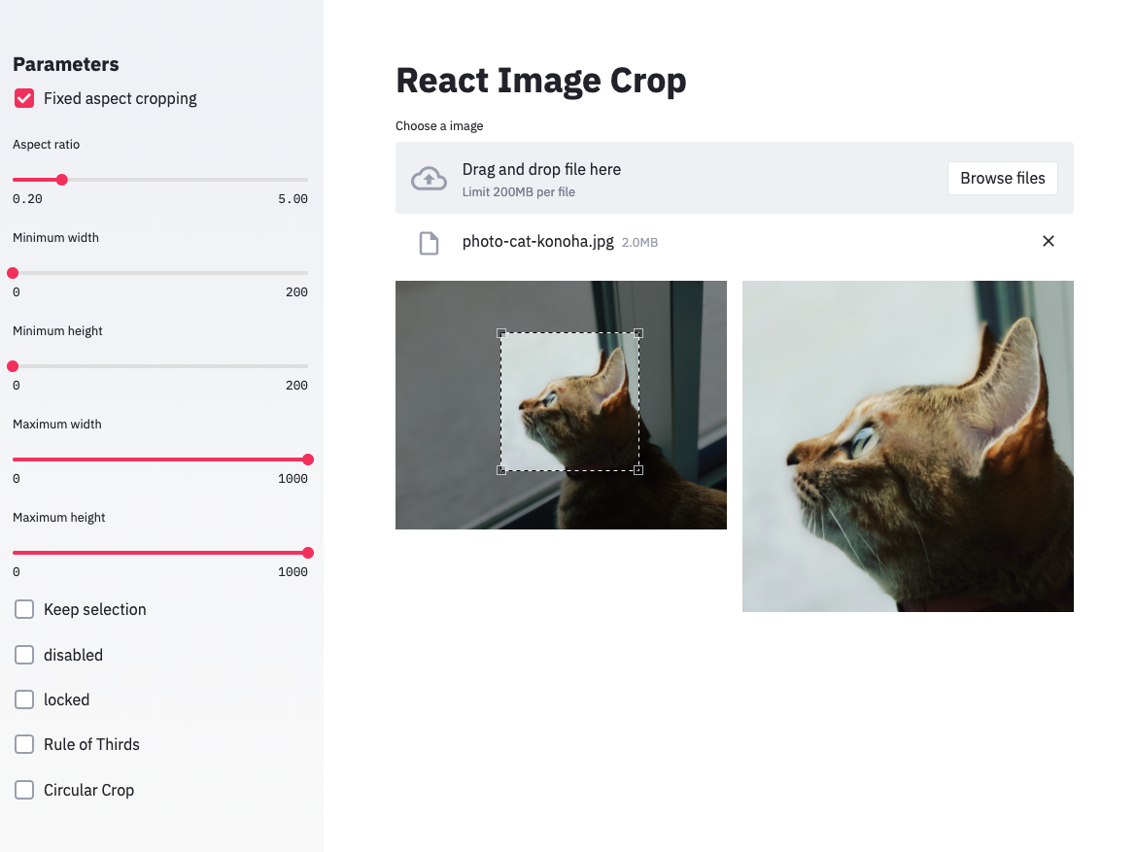Image resolution: width=1136 pixels, height=852 pixels.
Task: Remove photo-cat-konoha.jpg using the X icon
Action: coord(1049,241)
